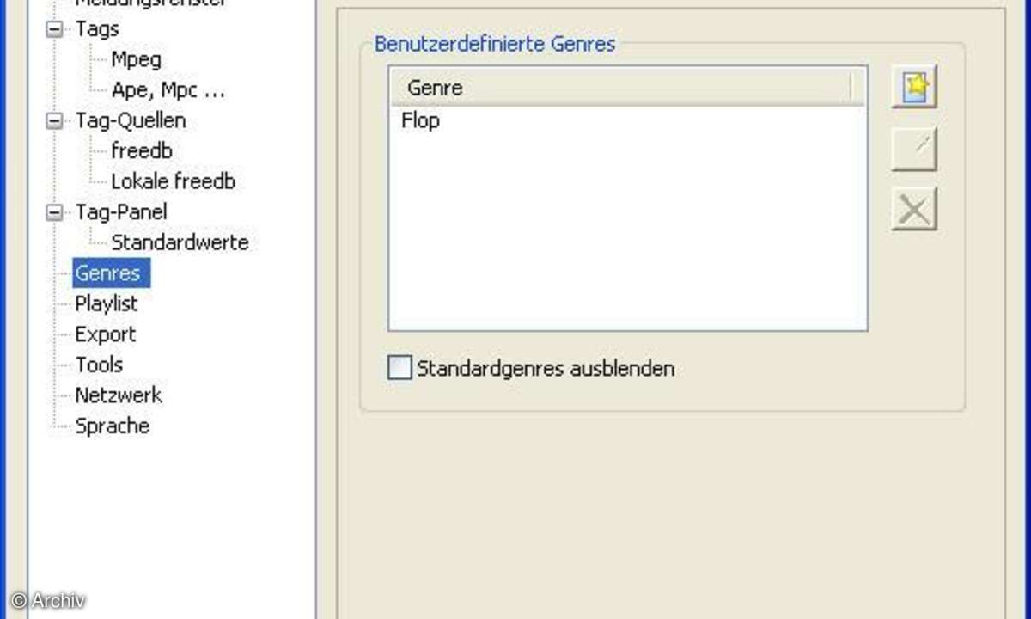This screenshot has height=619, width=1031.
Task: Open the Sprache settings
Action: click(x=113, y=426)
